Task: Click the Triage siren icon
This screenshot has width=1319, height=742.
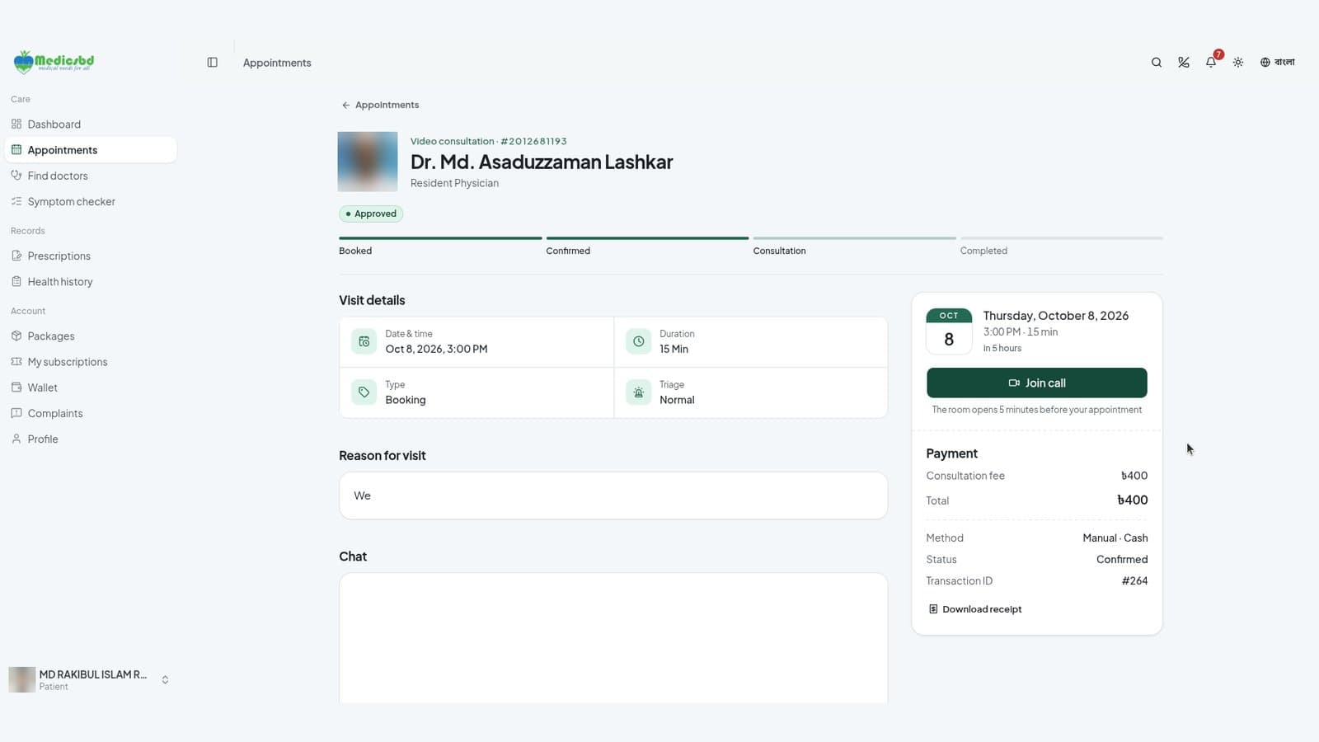Action: (638, 392)
